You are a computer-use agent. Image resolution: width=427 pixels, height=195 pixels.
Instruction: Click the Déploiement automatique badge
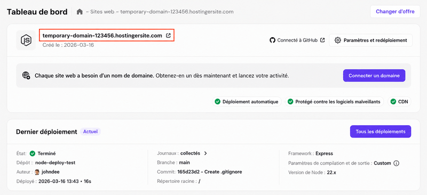click(247, 102)
